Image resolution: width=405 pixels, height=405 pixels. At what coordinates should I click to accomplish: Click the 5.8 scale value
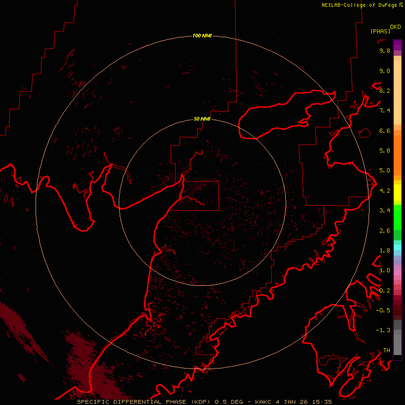[385, 151]
